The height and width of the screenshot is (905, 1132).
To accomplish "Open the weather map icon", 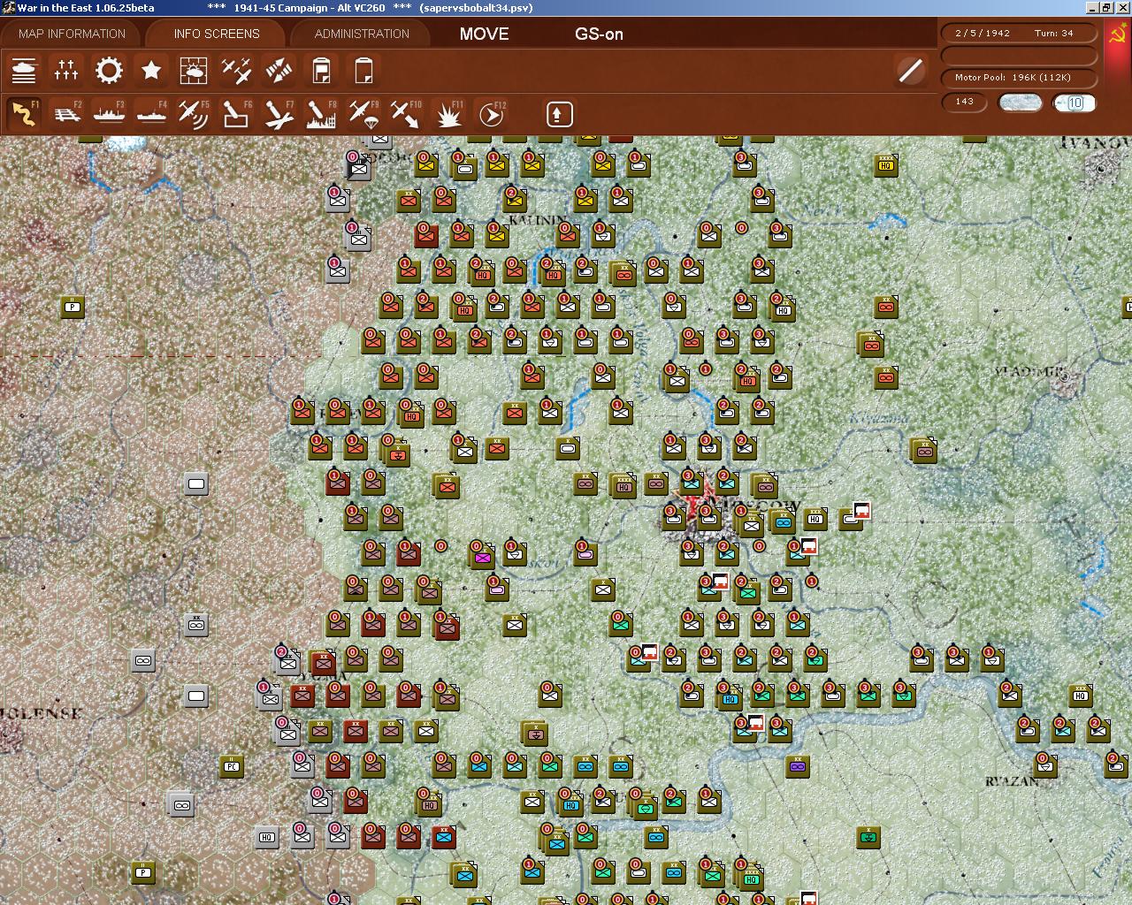I will tap(194, 71).
